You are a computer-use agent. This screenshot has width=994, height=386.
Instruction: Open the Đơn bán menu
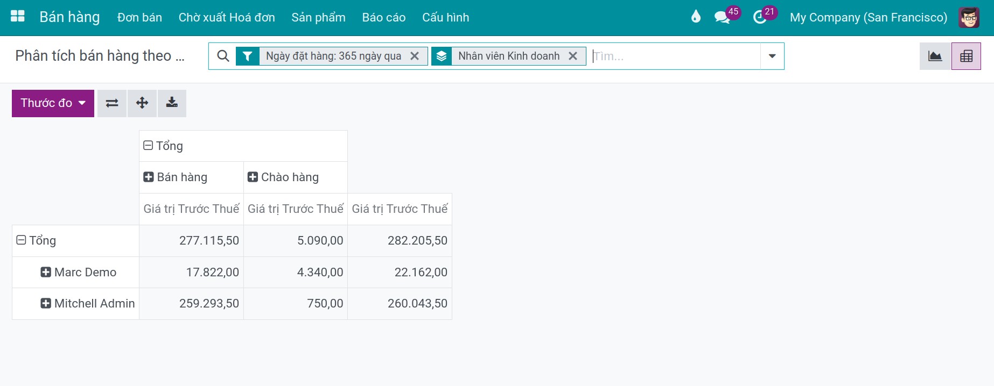point(139,17)
